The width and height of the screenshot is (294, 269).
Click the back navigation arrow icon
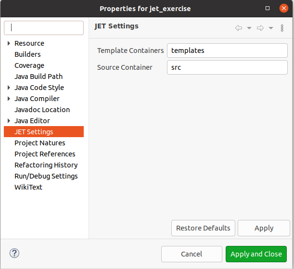(x=239, y=28)
